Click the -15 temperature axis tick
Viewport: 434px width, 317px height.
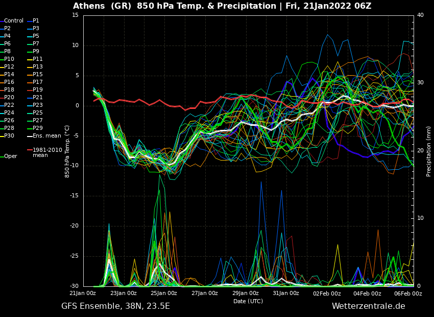point(74,196)
